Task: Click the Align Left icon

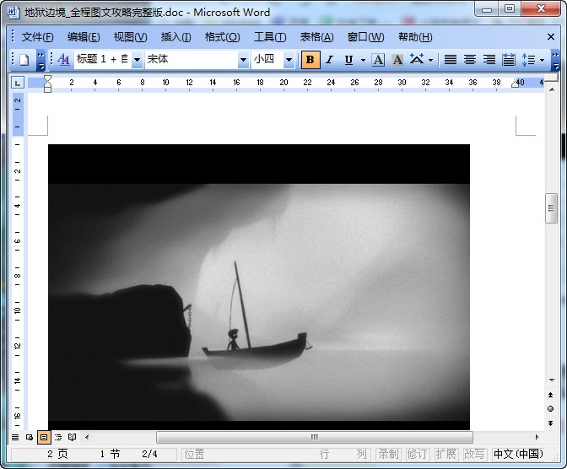Action: click(451, 60)
